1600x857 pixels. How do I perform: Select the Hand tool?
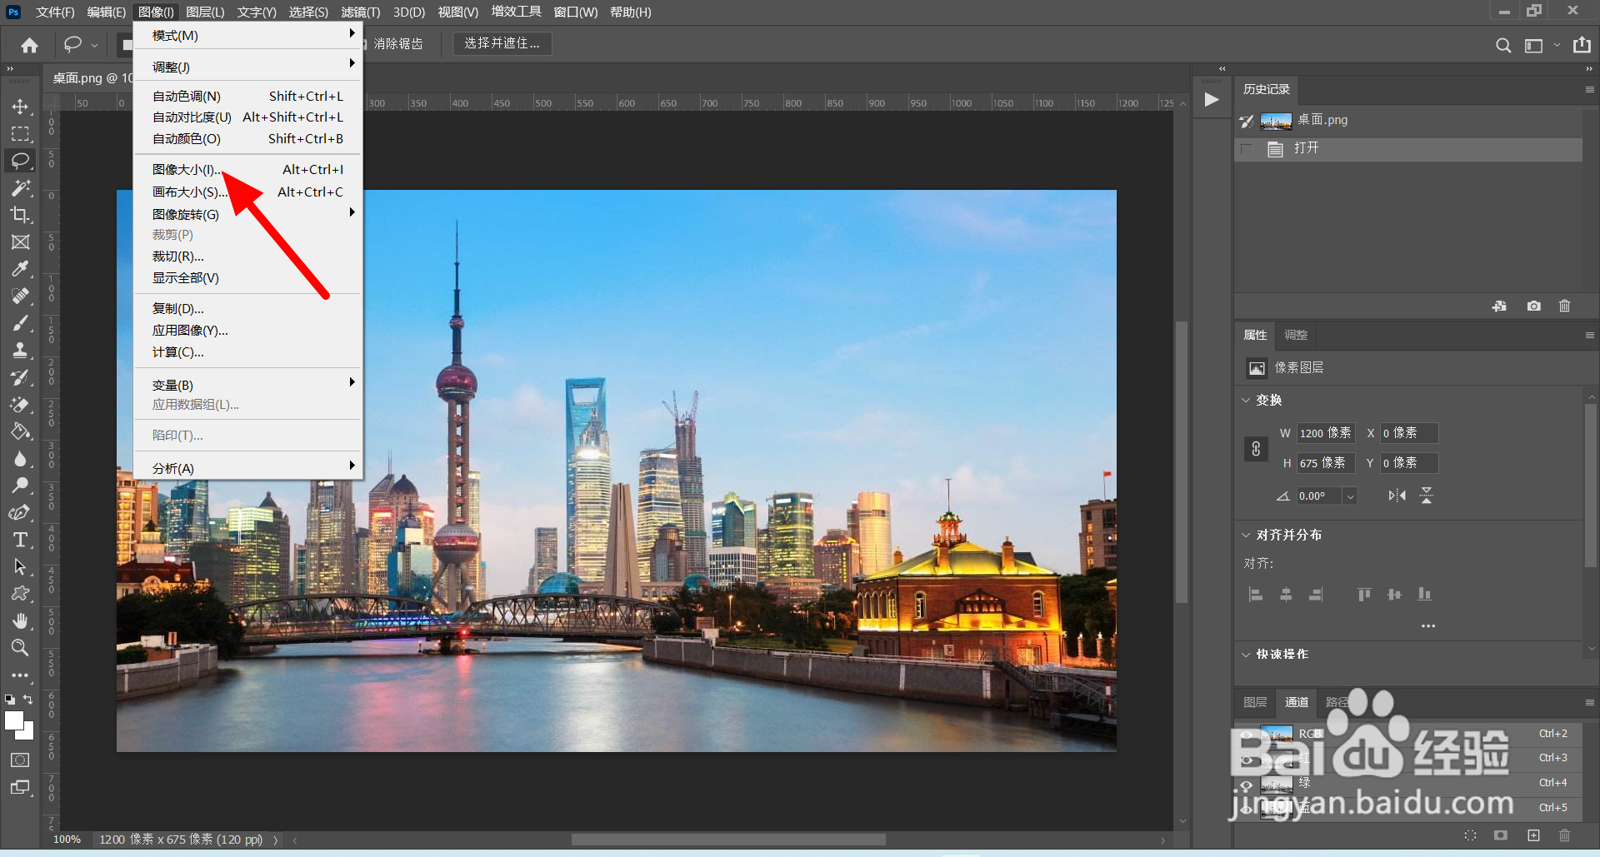click(20, 620)
